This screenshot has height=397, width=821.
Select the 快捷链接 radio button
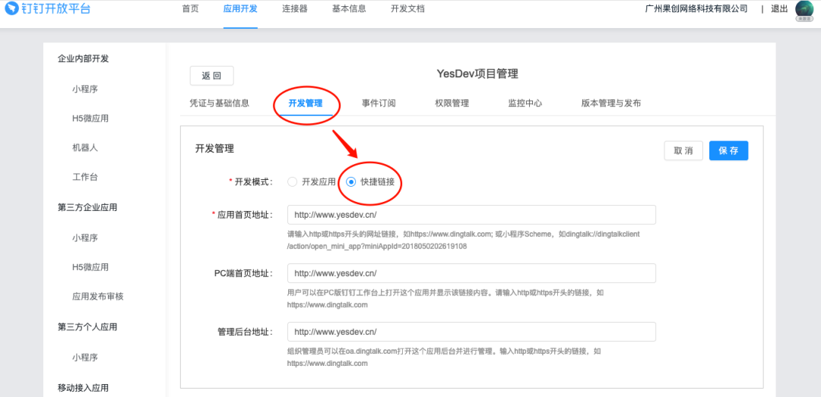(351, 182)
